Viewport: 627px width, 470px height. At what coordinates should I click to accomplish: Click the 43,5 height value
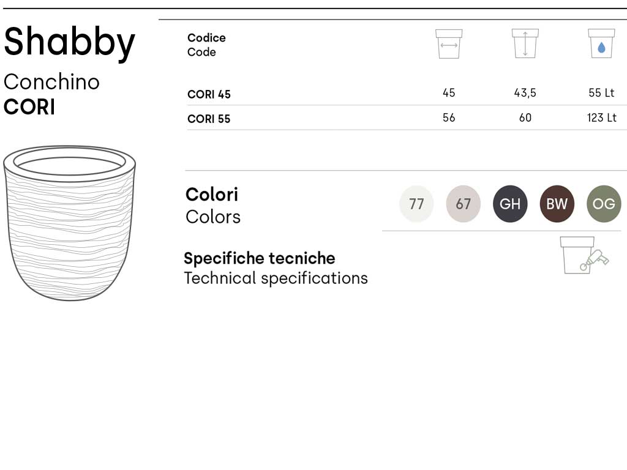[525, 93]
